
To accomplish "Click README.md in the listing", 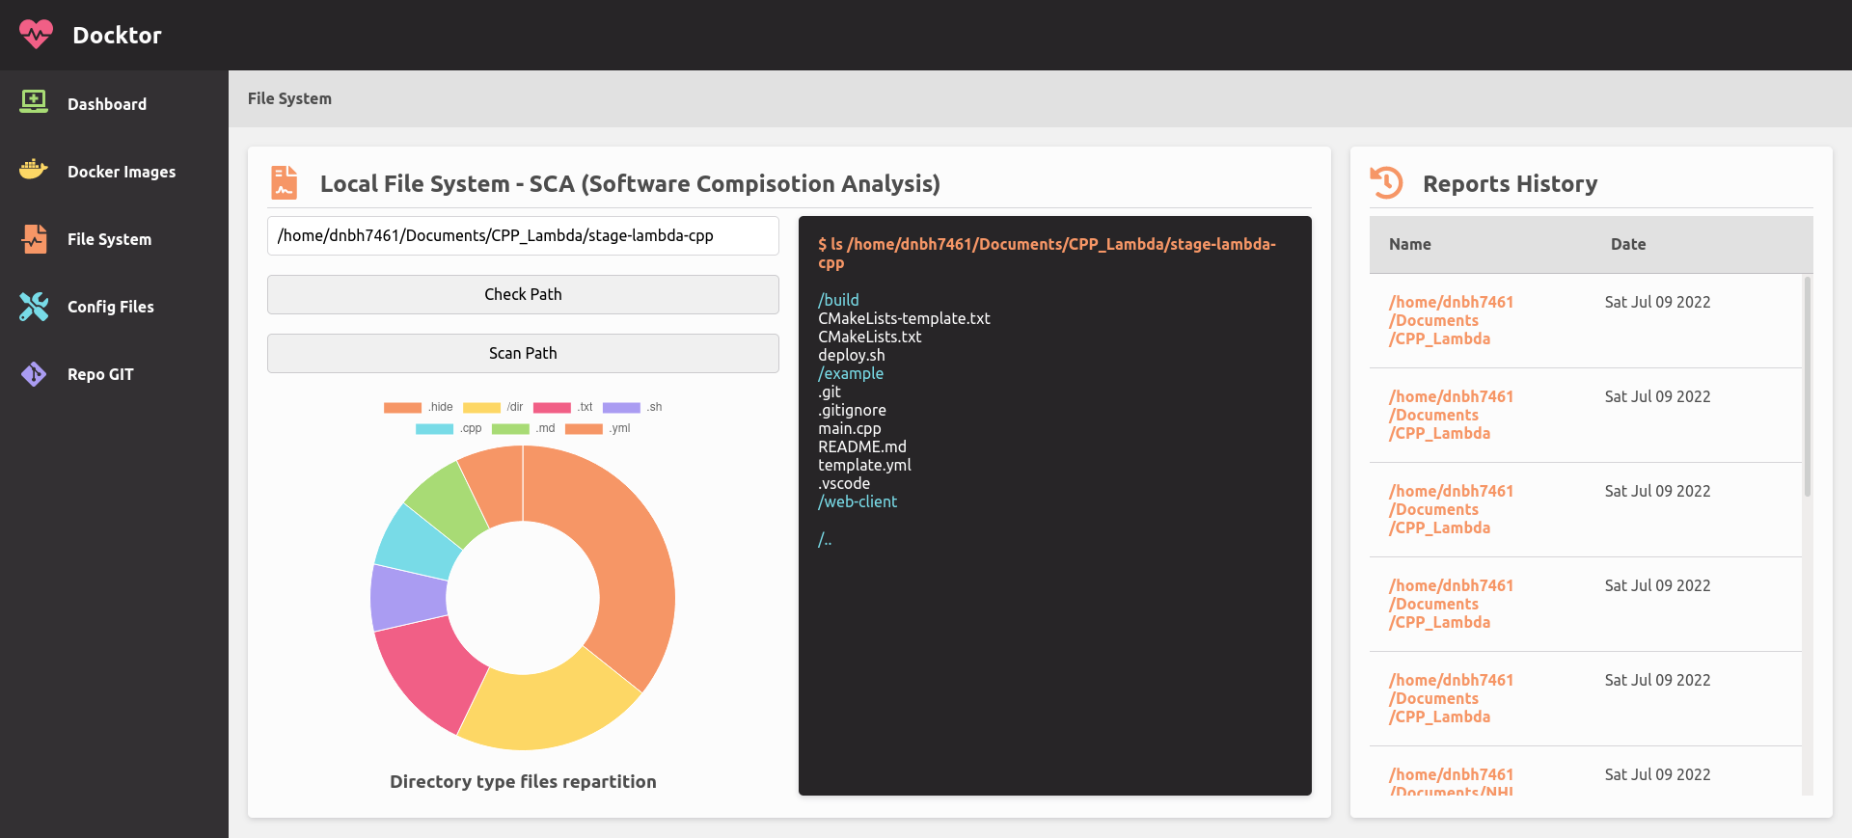I will pyautogui.click(x=861, y=446).
